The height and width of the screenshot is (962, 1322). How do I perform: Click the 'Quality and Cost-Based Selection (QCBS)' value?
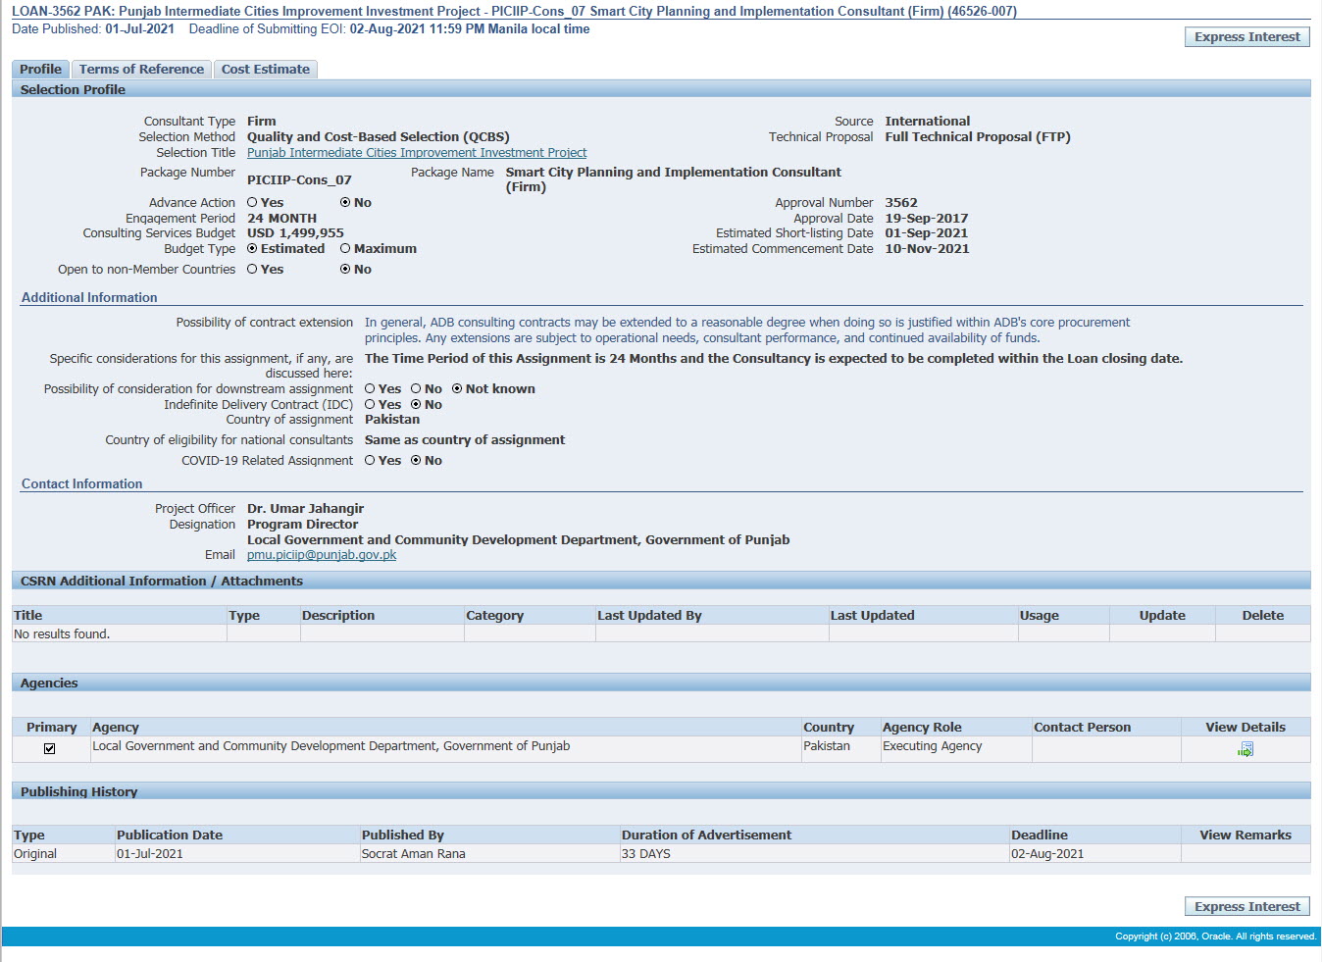click(379, 136)
